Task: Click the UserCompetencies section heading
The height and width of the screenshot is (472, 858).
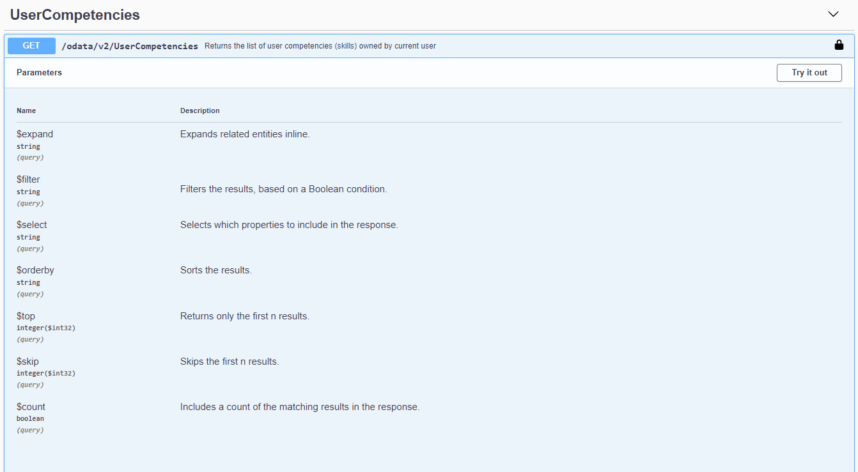Action: pyautogui.click(x=75, y=15)
